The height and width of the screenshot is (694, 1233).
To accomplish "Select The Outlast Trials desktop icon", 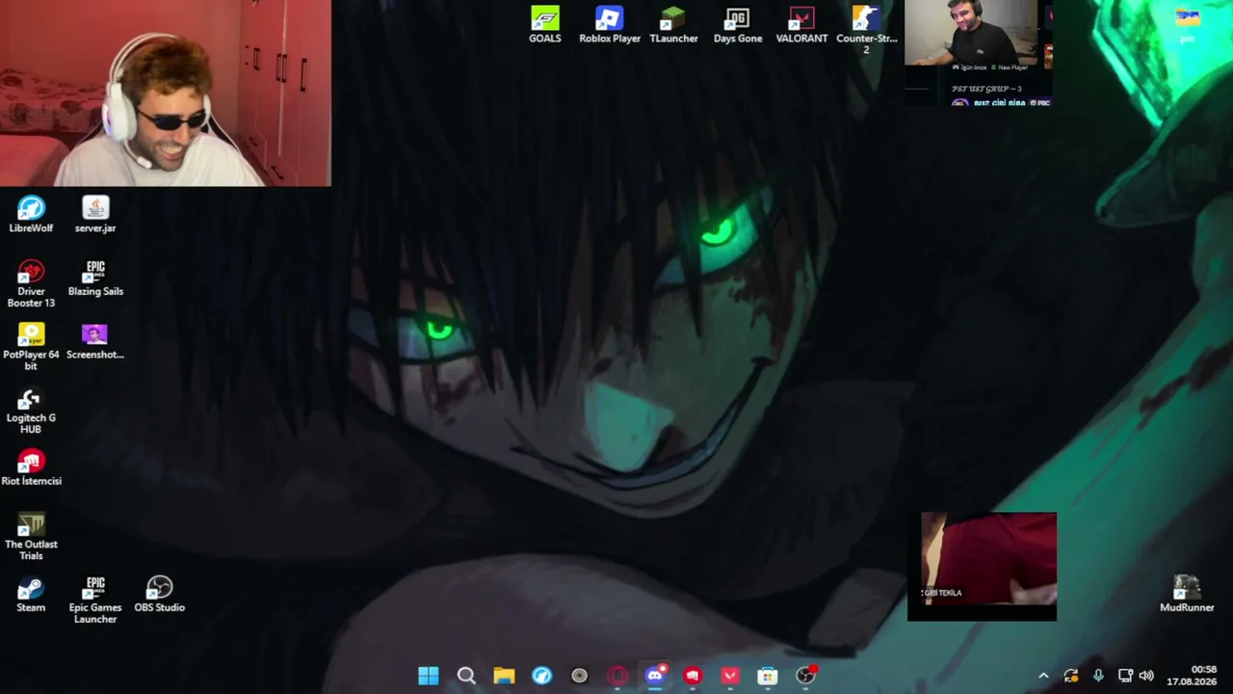I will coord(31,537).
